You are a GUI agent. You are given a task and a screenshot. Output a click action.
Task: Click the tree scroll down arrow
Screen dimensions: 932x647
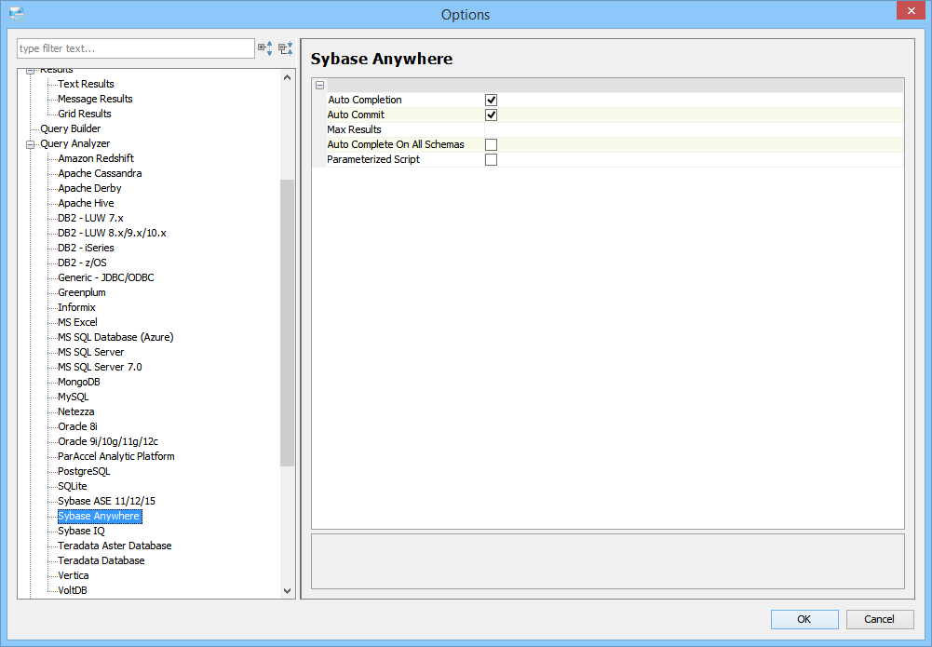(287, 590)
